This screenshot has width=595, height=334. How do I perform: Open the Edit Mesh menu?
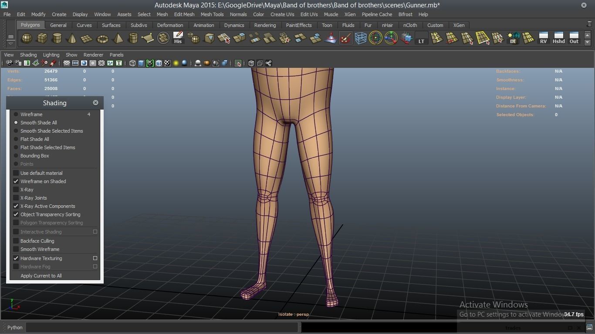click(x=184, y=14)
